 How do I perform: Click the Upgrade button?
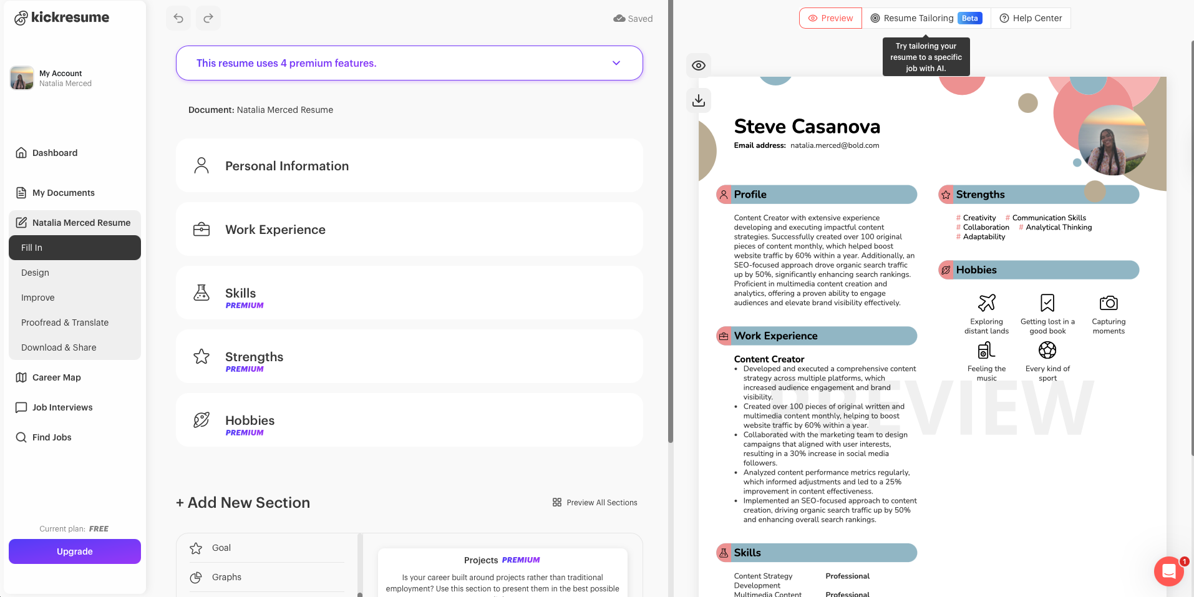click(x=74, y=551)
